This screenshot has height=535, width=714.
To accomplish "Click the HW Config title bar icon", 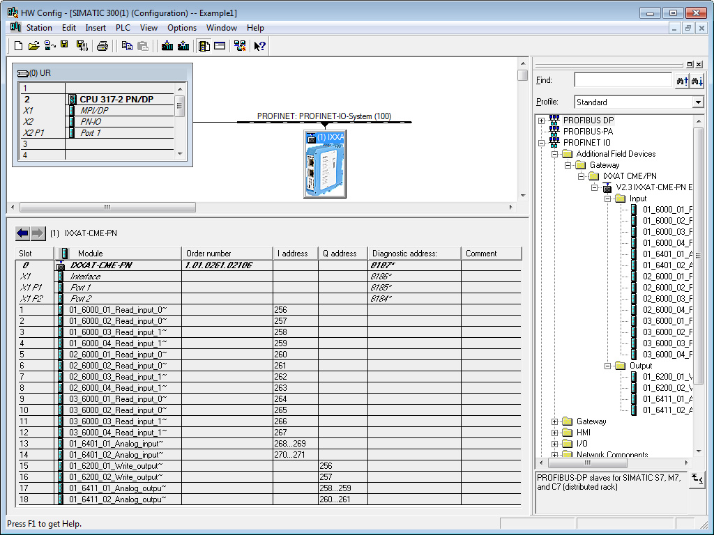I will click(13, 13).
